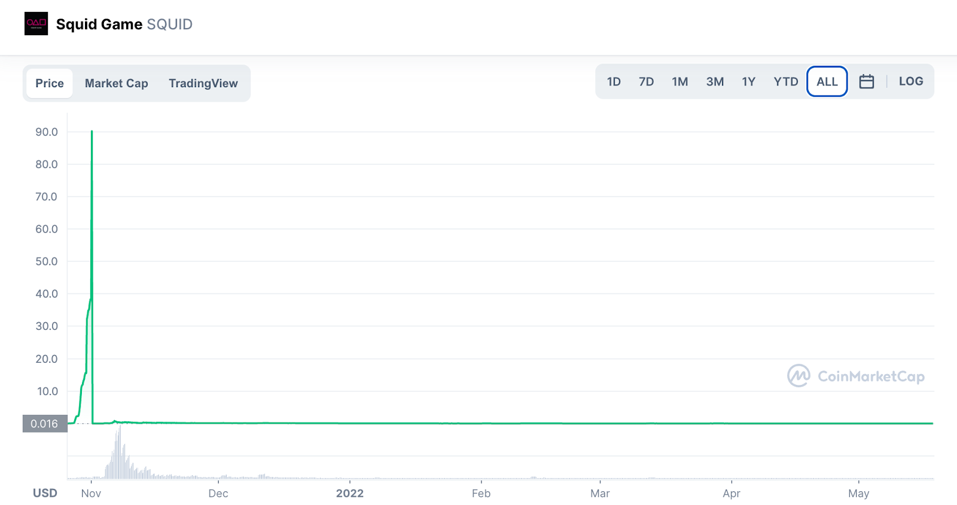
Task: Click the Feb x-axis label
Action: [481, 493]
